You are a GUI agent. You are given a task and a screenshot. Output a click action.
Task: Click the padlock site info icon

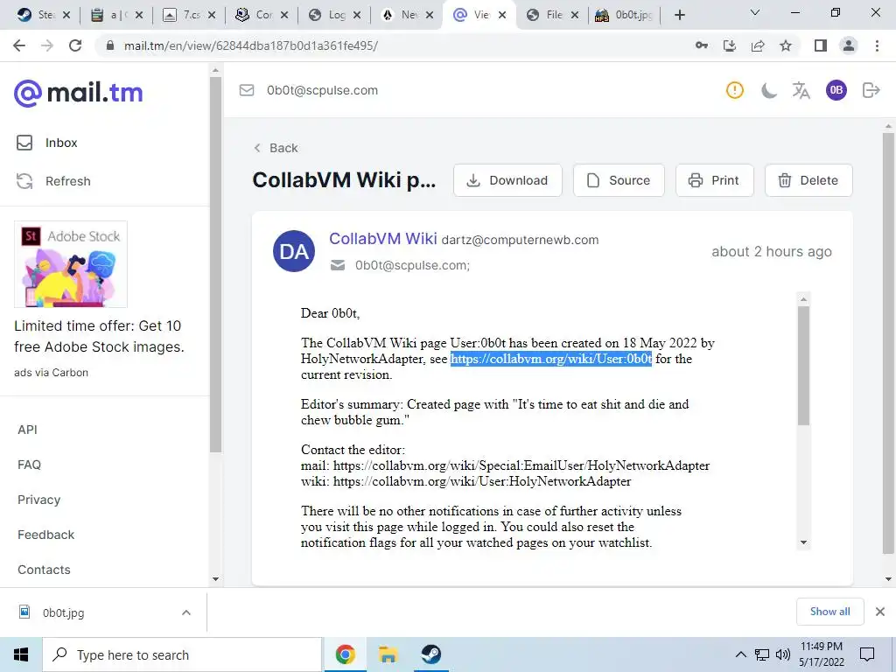(x=109, y=45)
